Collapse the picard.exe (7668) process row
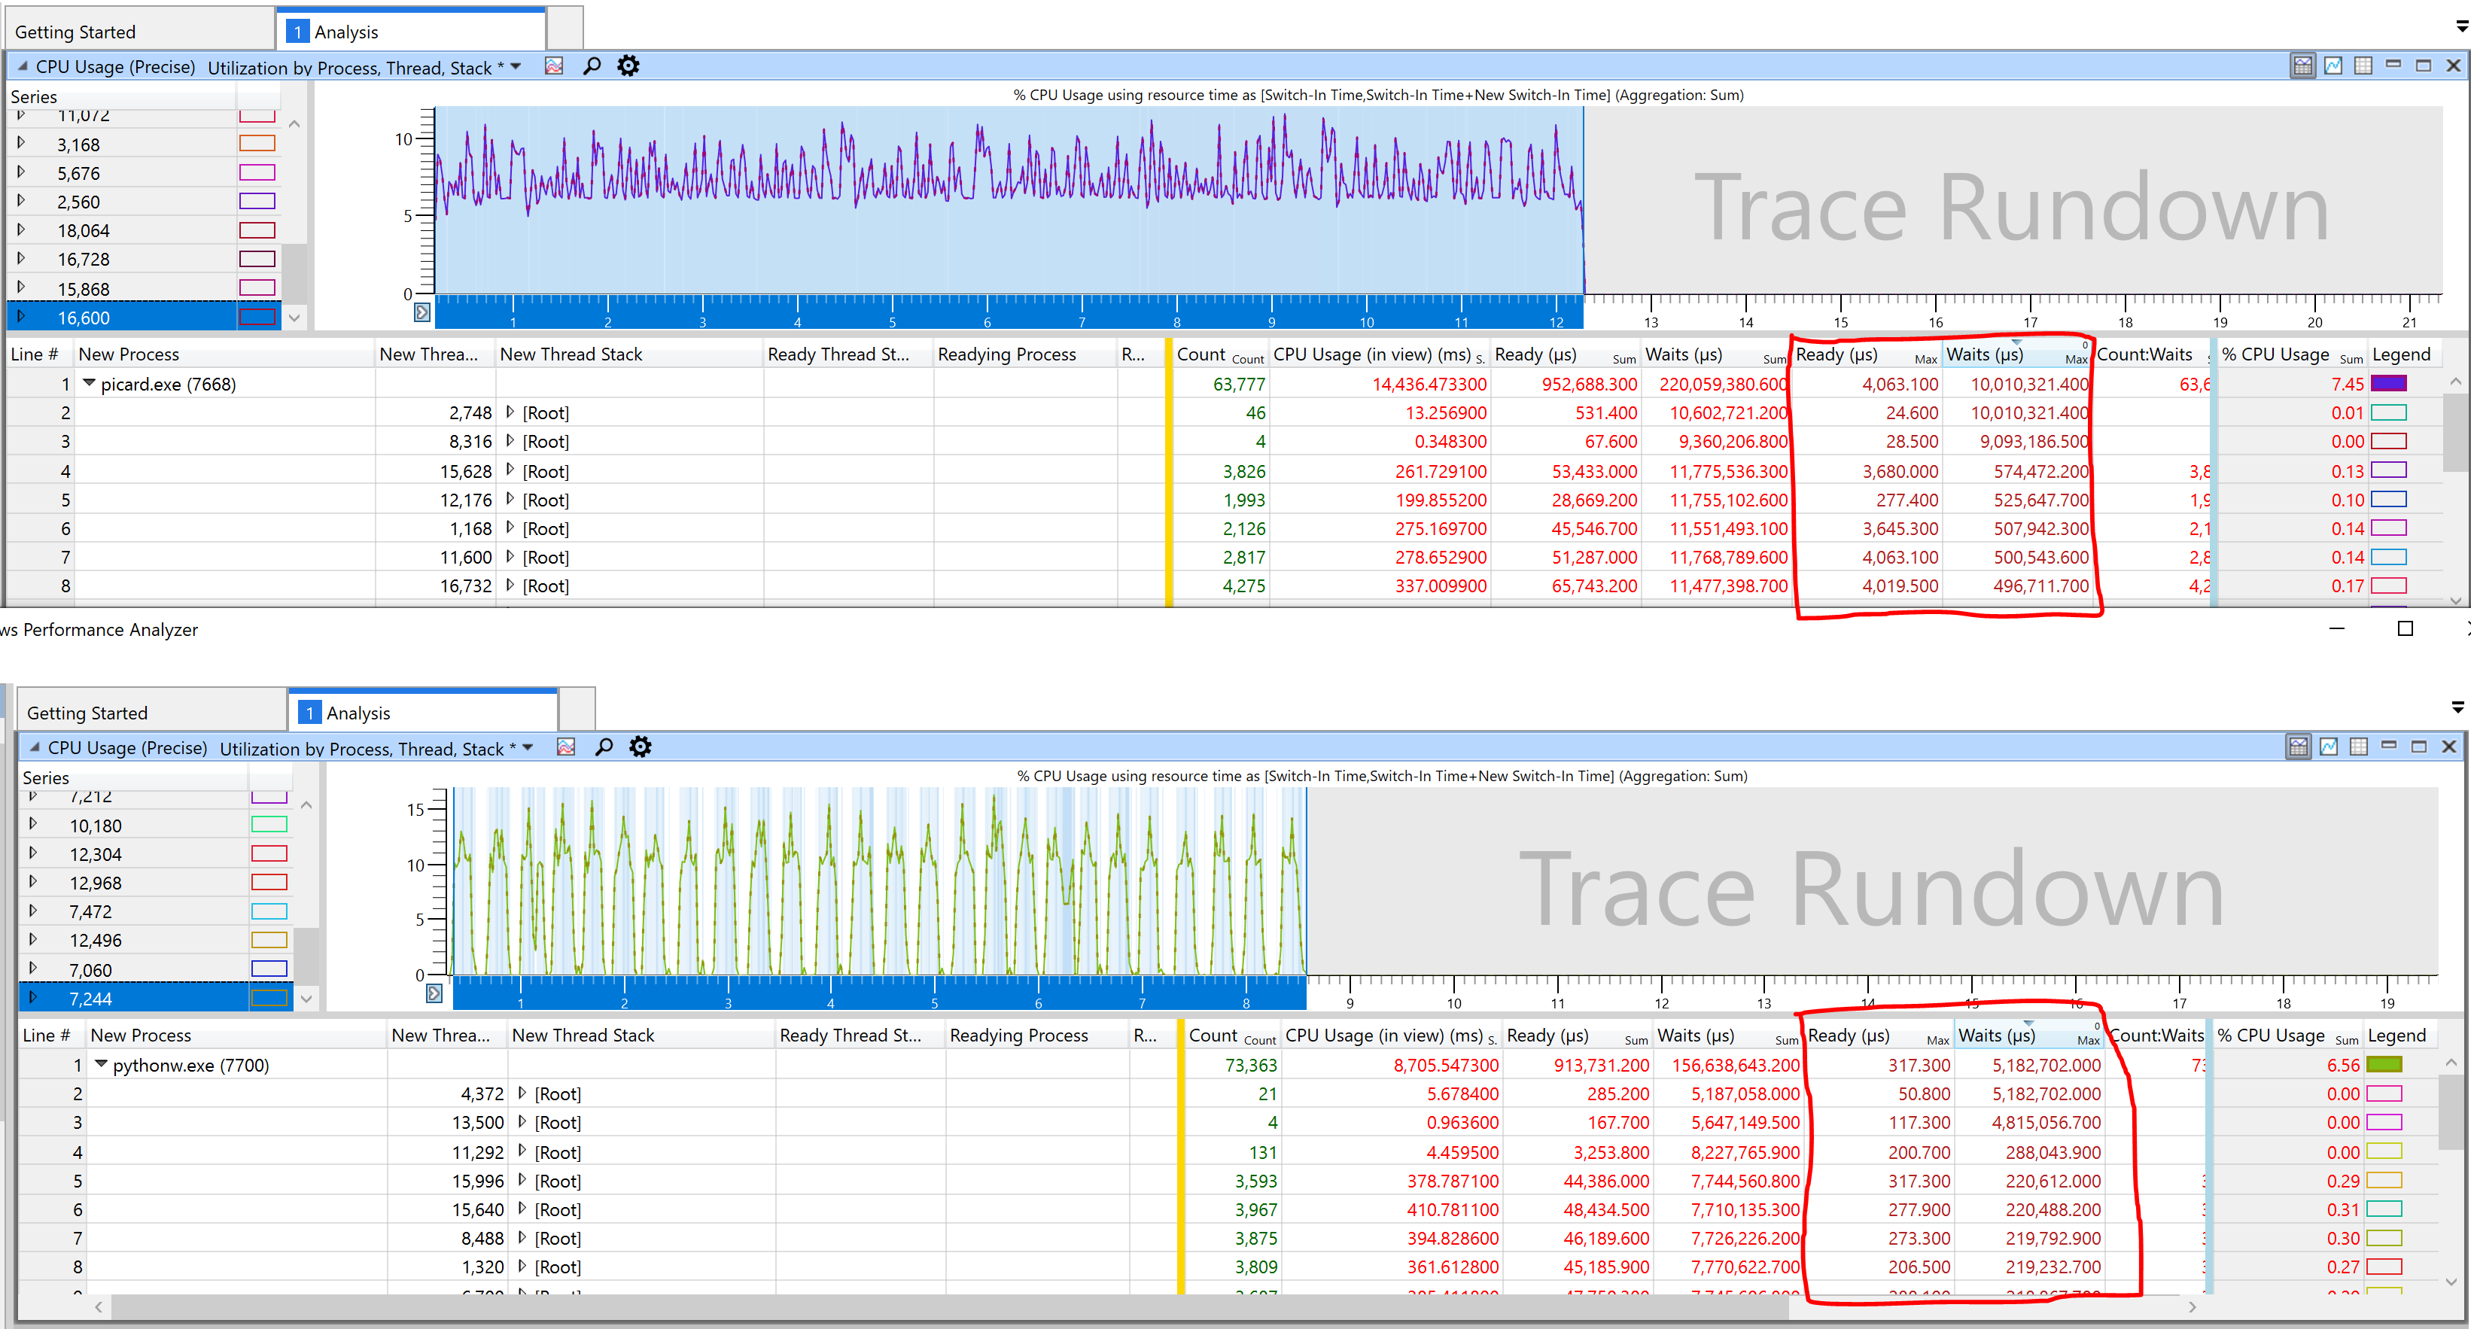The width and height of the screenshot is (2471, 1329). click(x=90, y=384)
